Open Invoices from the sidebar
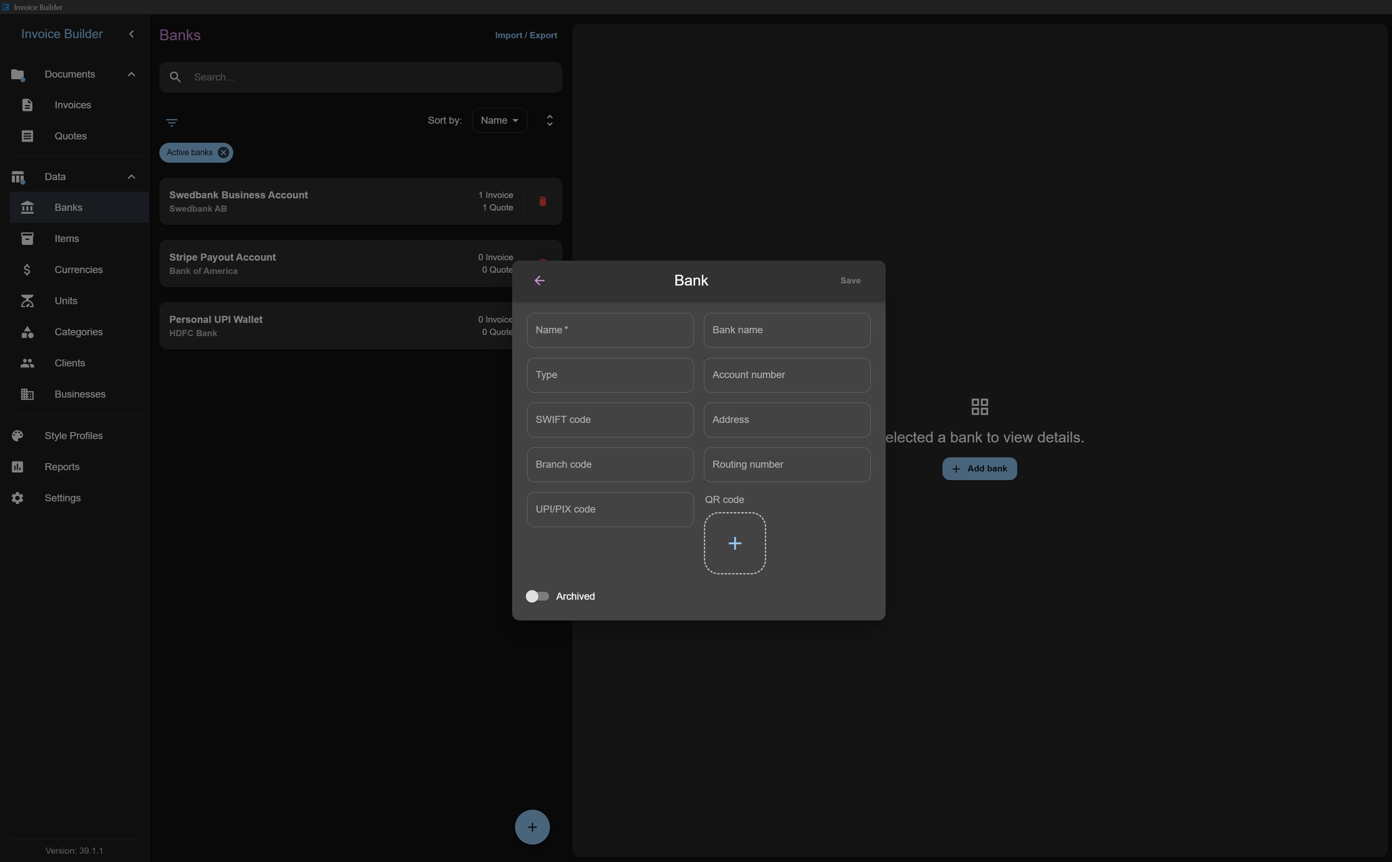The height and width of the screenshot is (862, 1392). pyautogui.click(x=79, y=105)
